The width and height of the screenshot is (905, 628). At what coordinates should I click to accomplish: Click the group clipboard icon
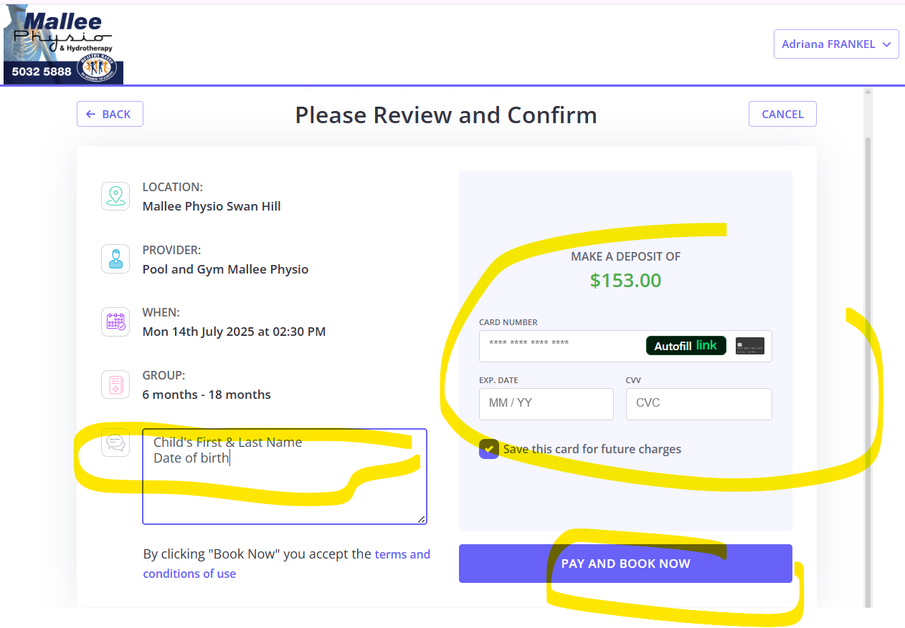(x=115, y=385)
